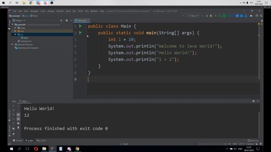Collapse the example project root node

[12, 24]
